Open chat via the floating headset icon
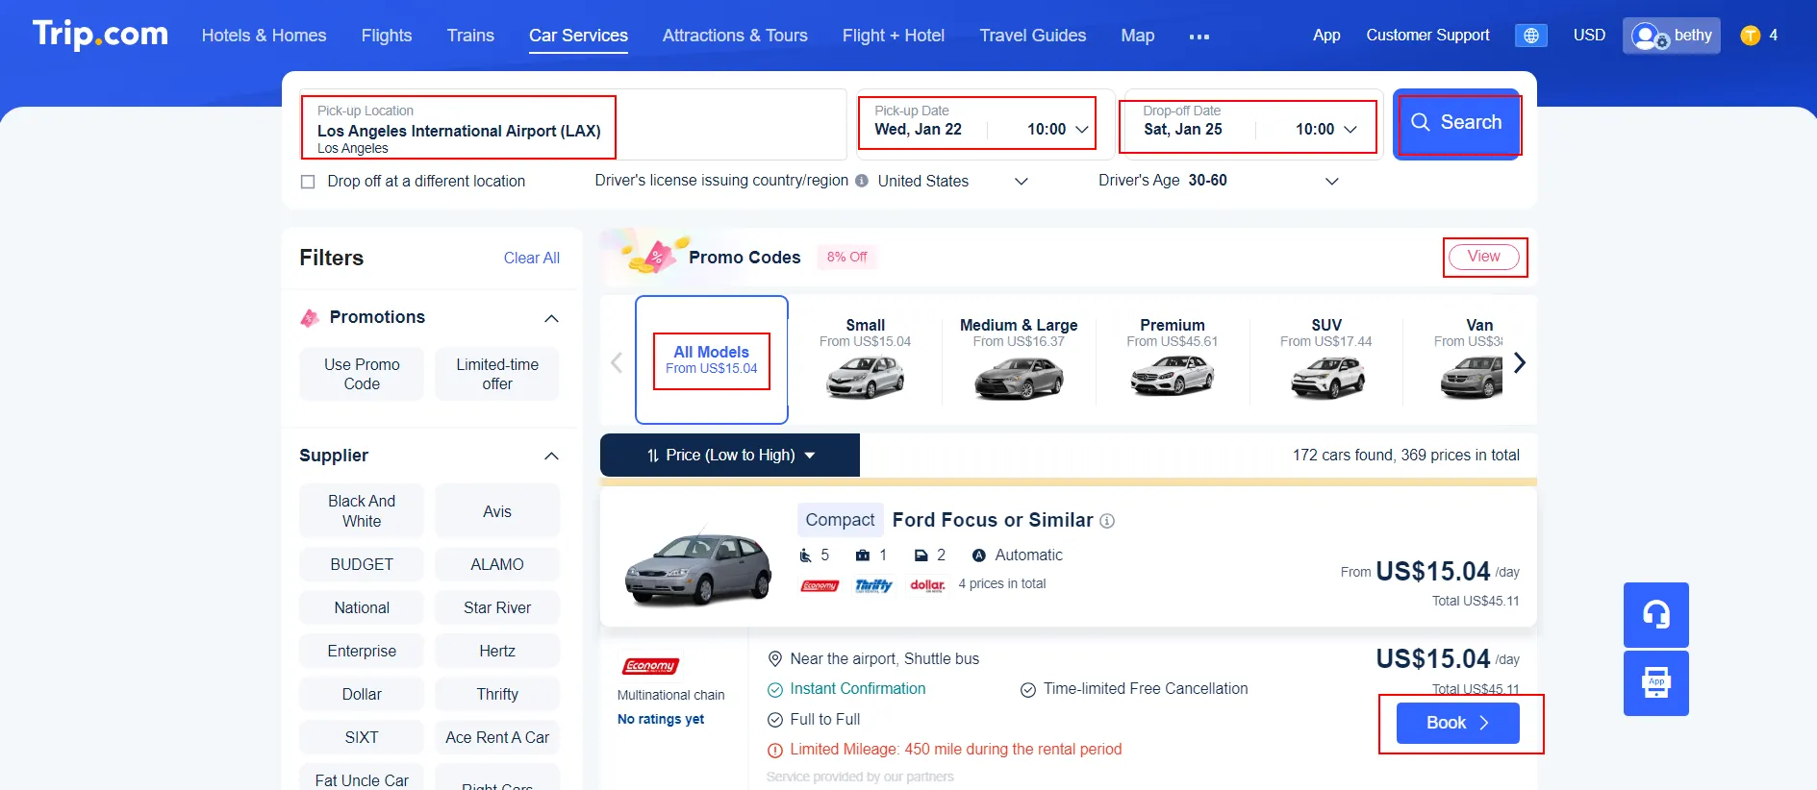The image size is (1817, 790). click(1655, 614)
